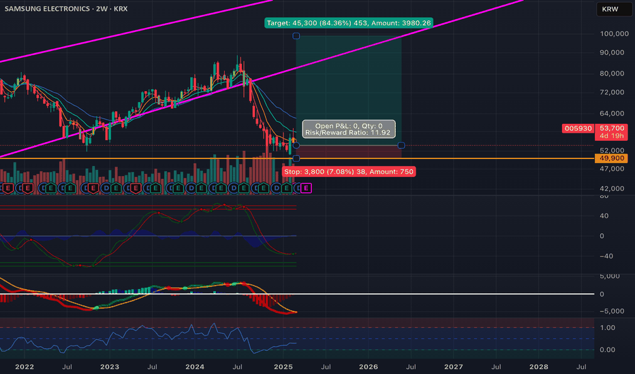Click the 4d 19h countdown label
Image resolution: width=635 pixels, height=374 pixels.
(612, 136)
